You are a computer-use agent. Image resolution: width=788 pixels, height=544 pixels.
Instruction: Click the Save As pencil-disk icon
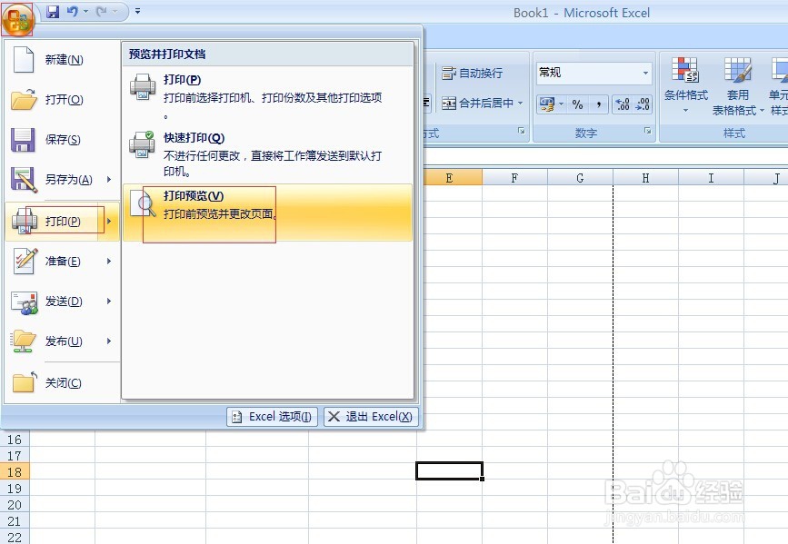pyautogui.click(x=24, y=179)
